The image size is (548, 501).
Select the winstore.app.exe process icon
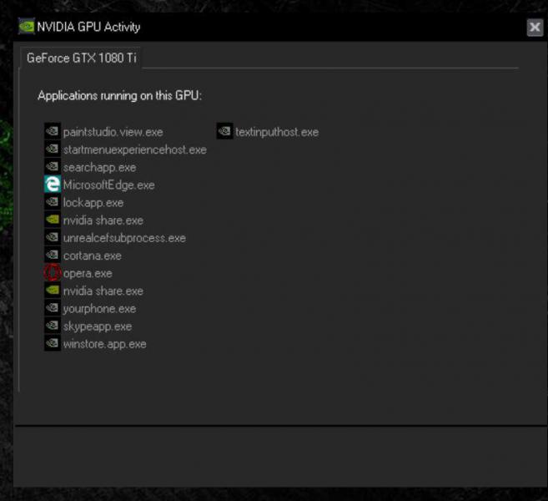pos(52,344)
